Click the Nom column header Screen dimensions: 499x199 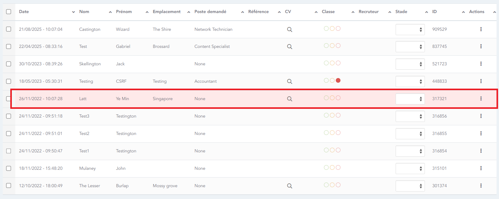tap(84, 12)
